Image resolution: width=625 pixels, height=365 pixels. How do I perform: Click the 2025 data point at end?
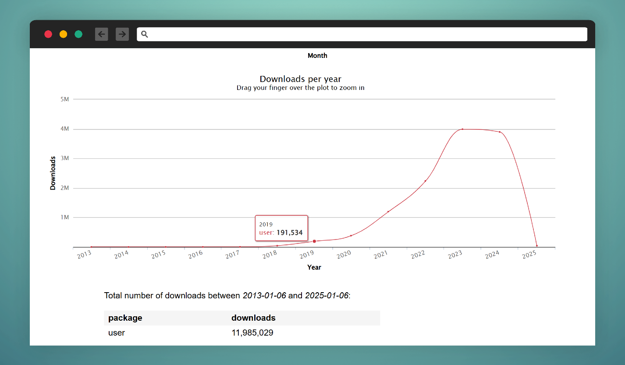536,246
